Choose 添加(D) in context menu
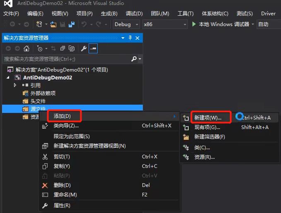Image resolution: width=281 pixels, height=213 pixels. point(109,116)
